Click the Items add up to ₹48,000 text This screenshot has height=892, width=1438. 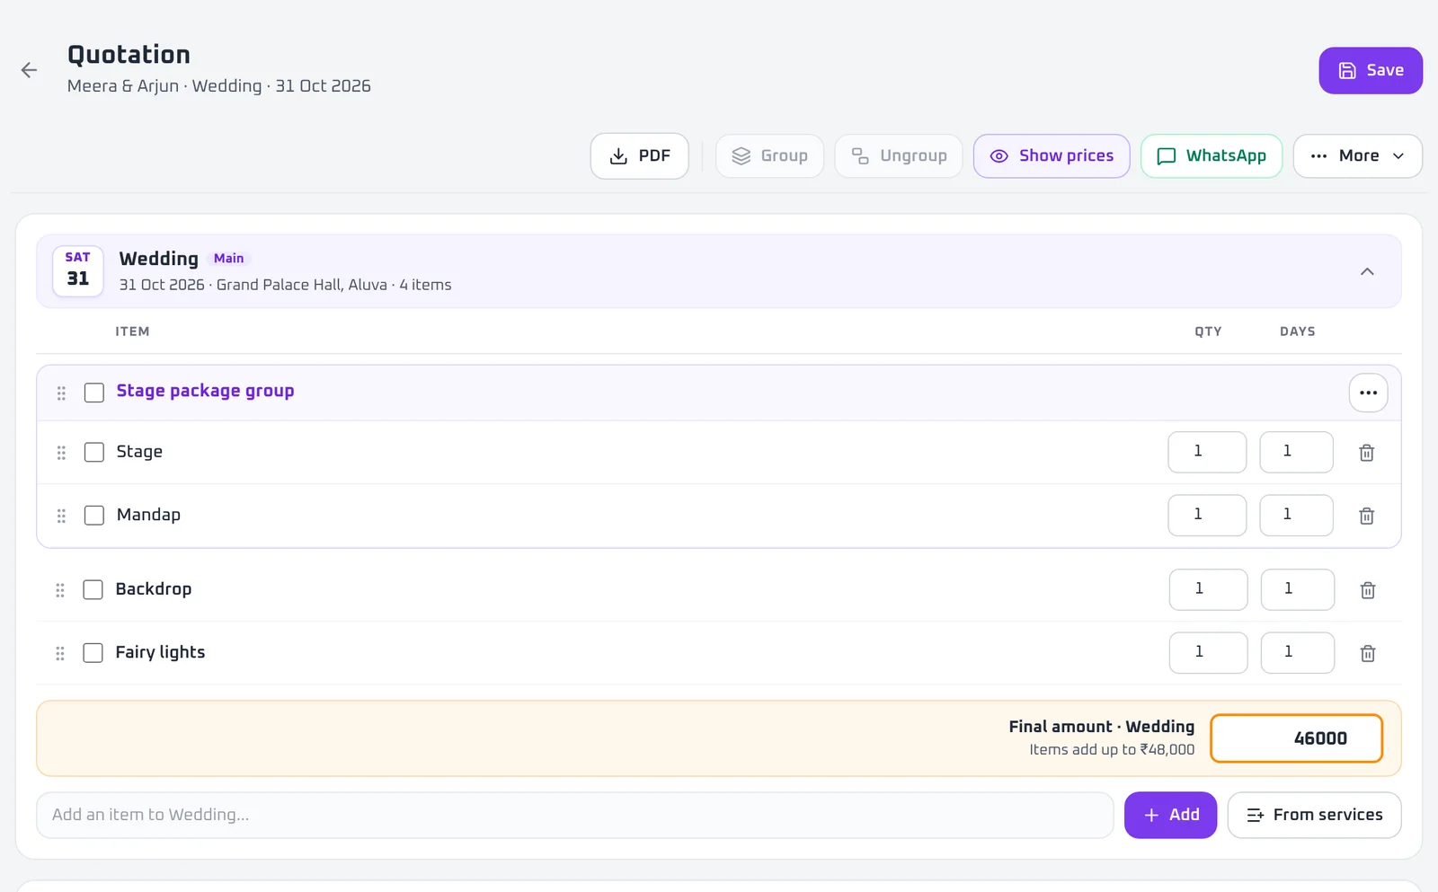pos(1112,750)
